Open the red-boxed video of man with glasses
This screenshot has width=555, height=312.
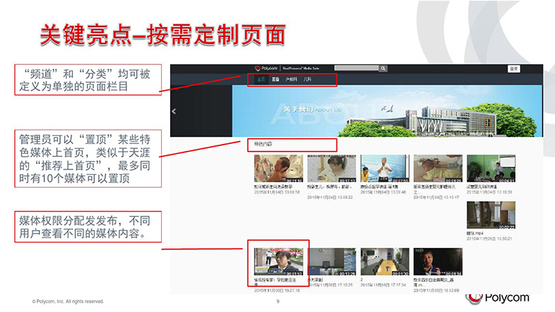click(278, 261)
